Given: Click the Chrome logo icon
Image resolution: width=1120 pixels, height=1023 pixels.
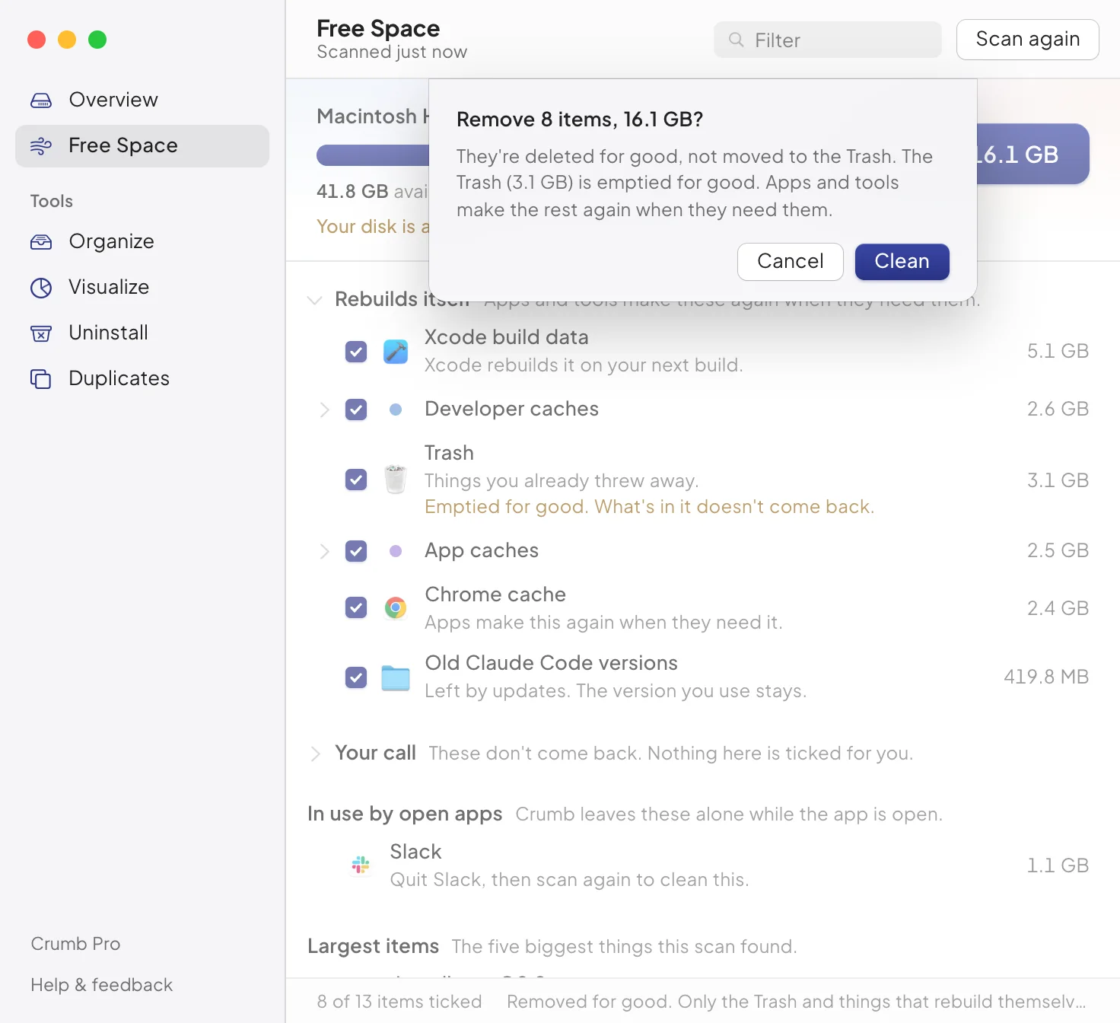Looking at the screenshot, I should coord(396,607).
